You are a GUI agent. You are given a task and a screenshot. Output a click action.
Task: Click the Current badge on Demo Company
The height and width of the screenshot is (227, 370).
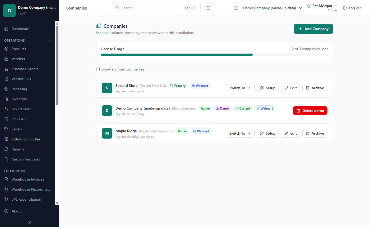[x=243, y=108]
